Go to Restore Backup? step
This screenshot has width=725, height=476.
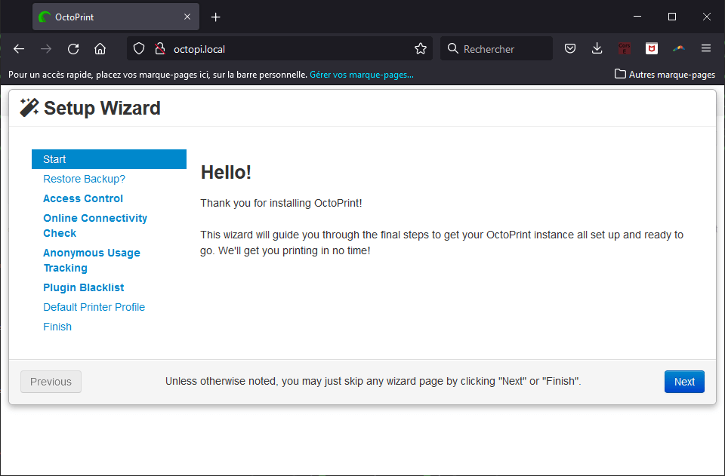point(84,179)
